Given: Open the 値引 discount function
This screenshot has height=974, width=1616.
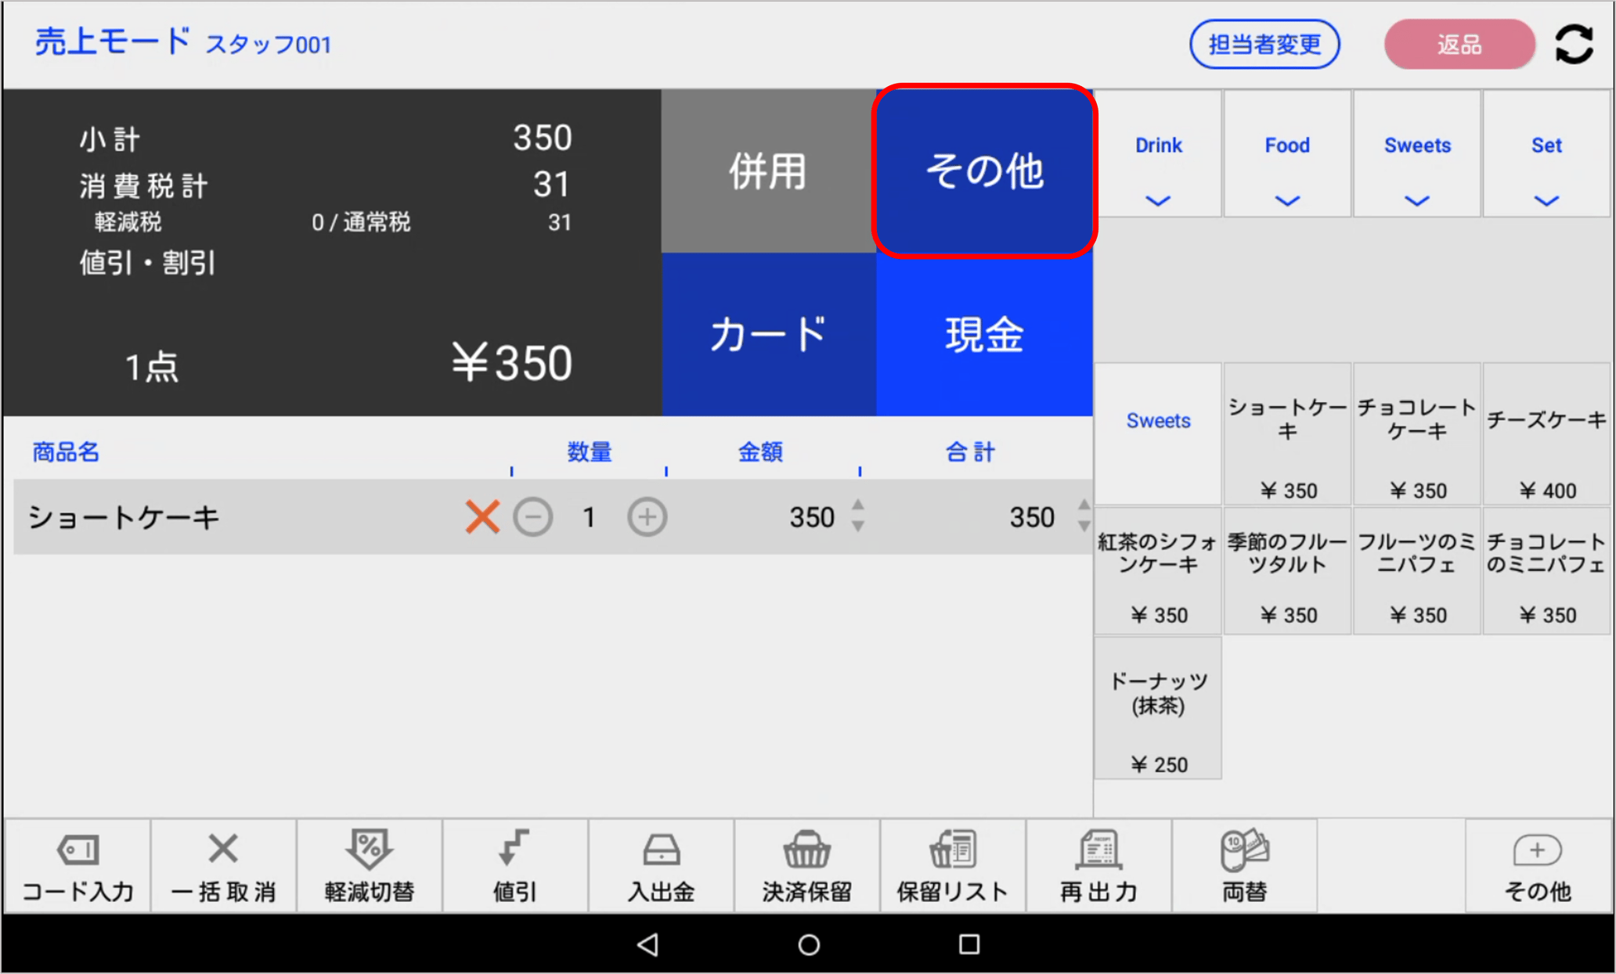Looking at the screenshot, I should tap(514, 865).
